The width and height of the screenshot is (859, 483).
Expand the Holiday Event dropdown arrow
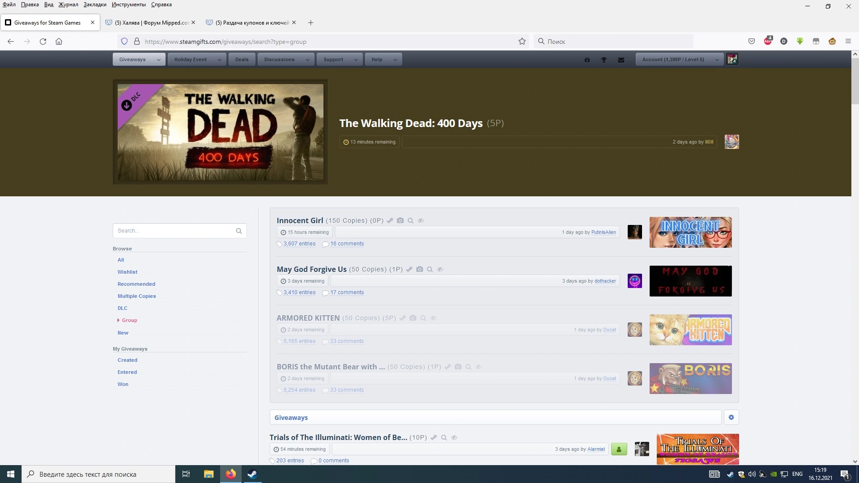click(x=220, y=59)
